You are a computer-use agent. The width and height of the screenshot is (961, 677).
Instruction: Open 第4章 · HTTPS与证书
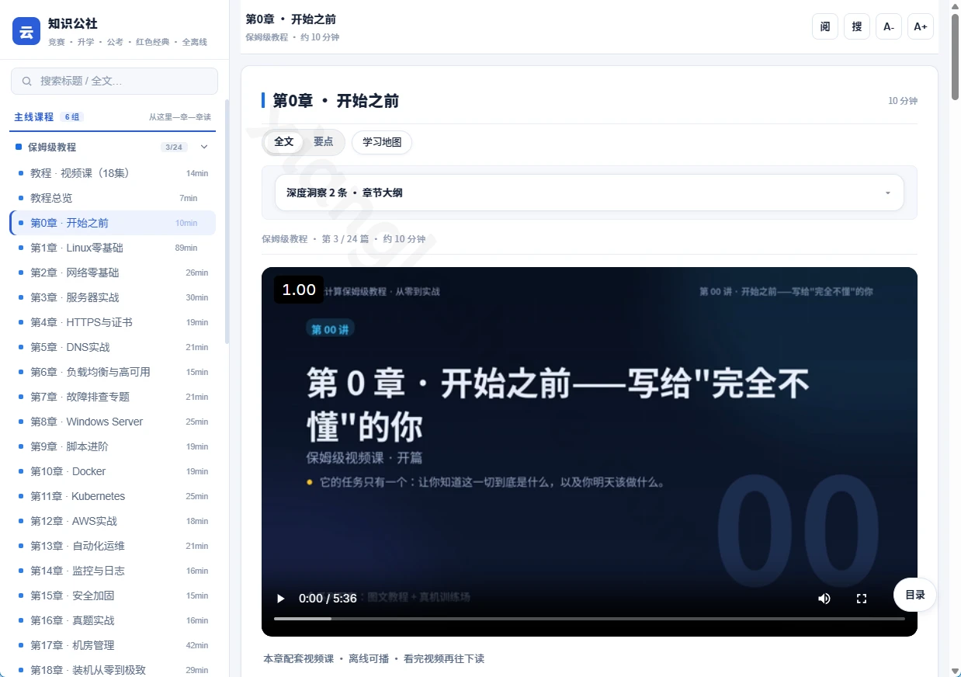click(113, 322)
